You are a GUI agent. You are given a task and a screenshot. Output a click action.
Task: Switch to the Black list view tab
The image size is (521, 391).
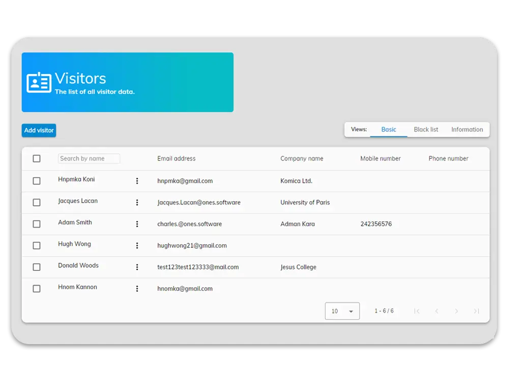click(x=426, y=130)
